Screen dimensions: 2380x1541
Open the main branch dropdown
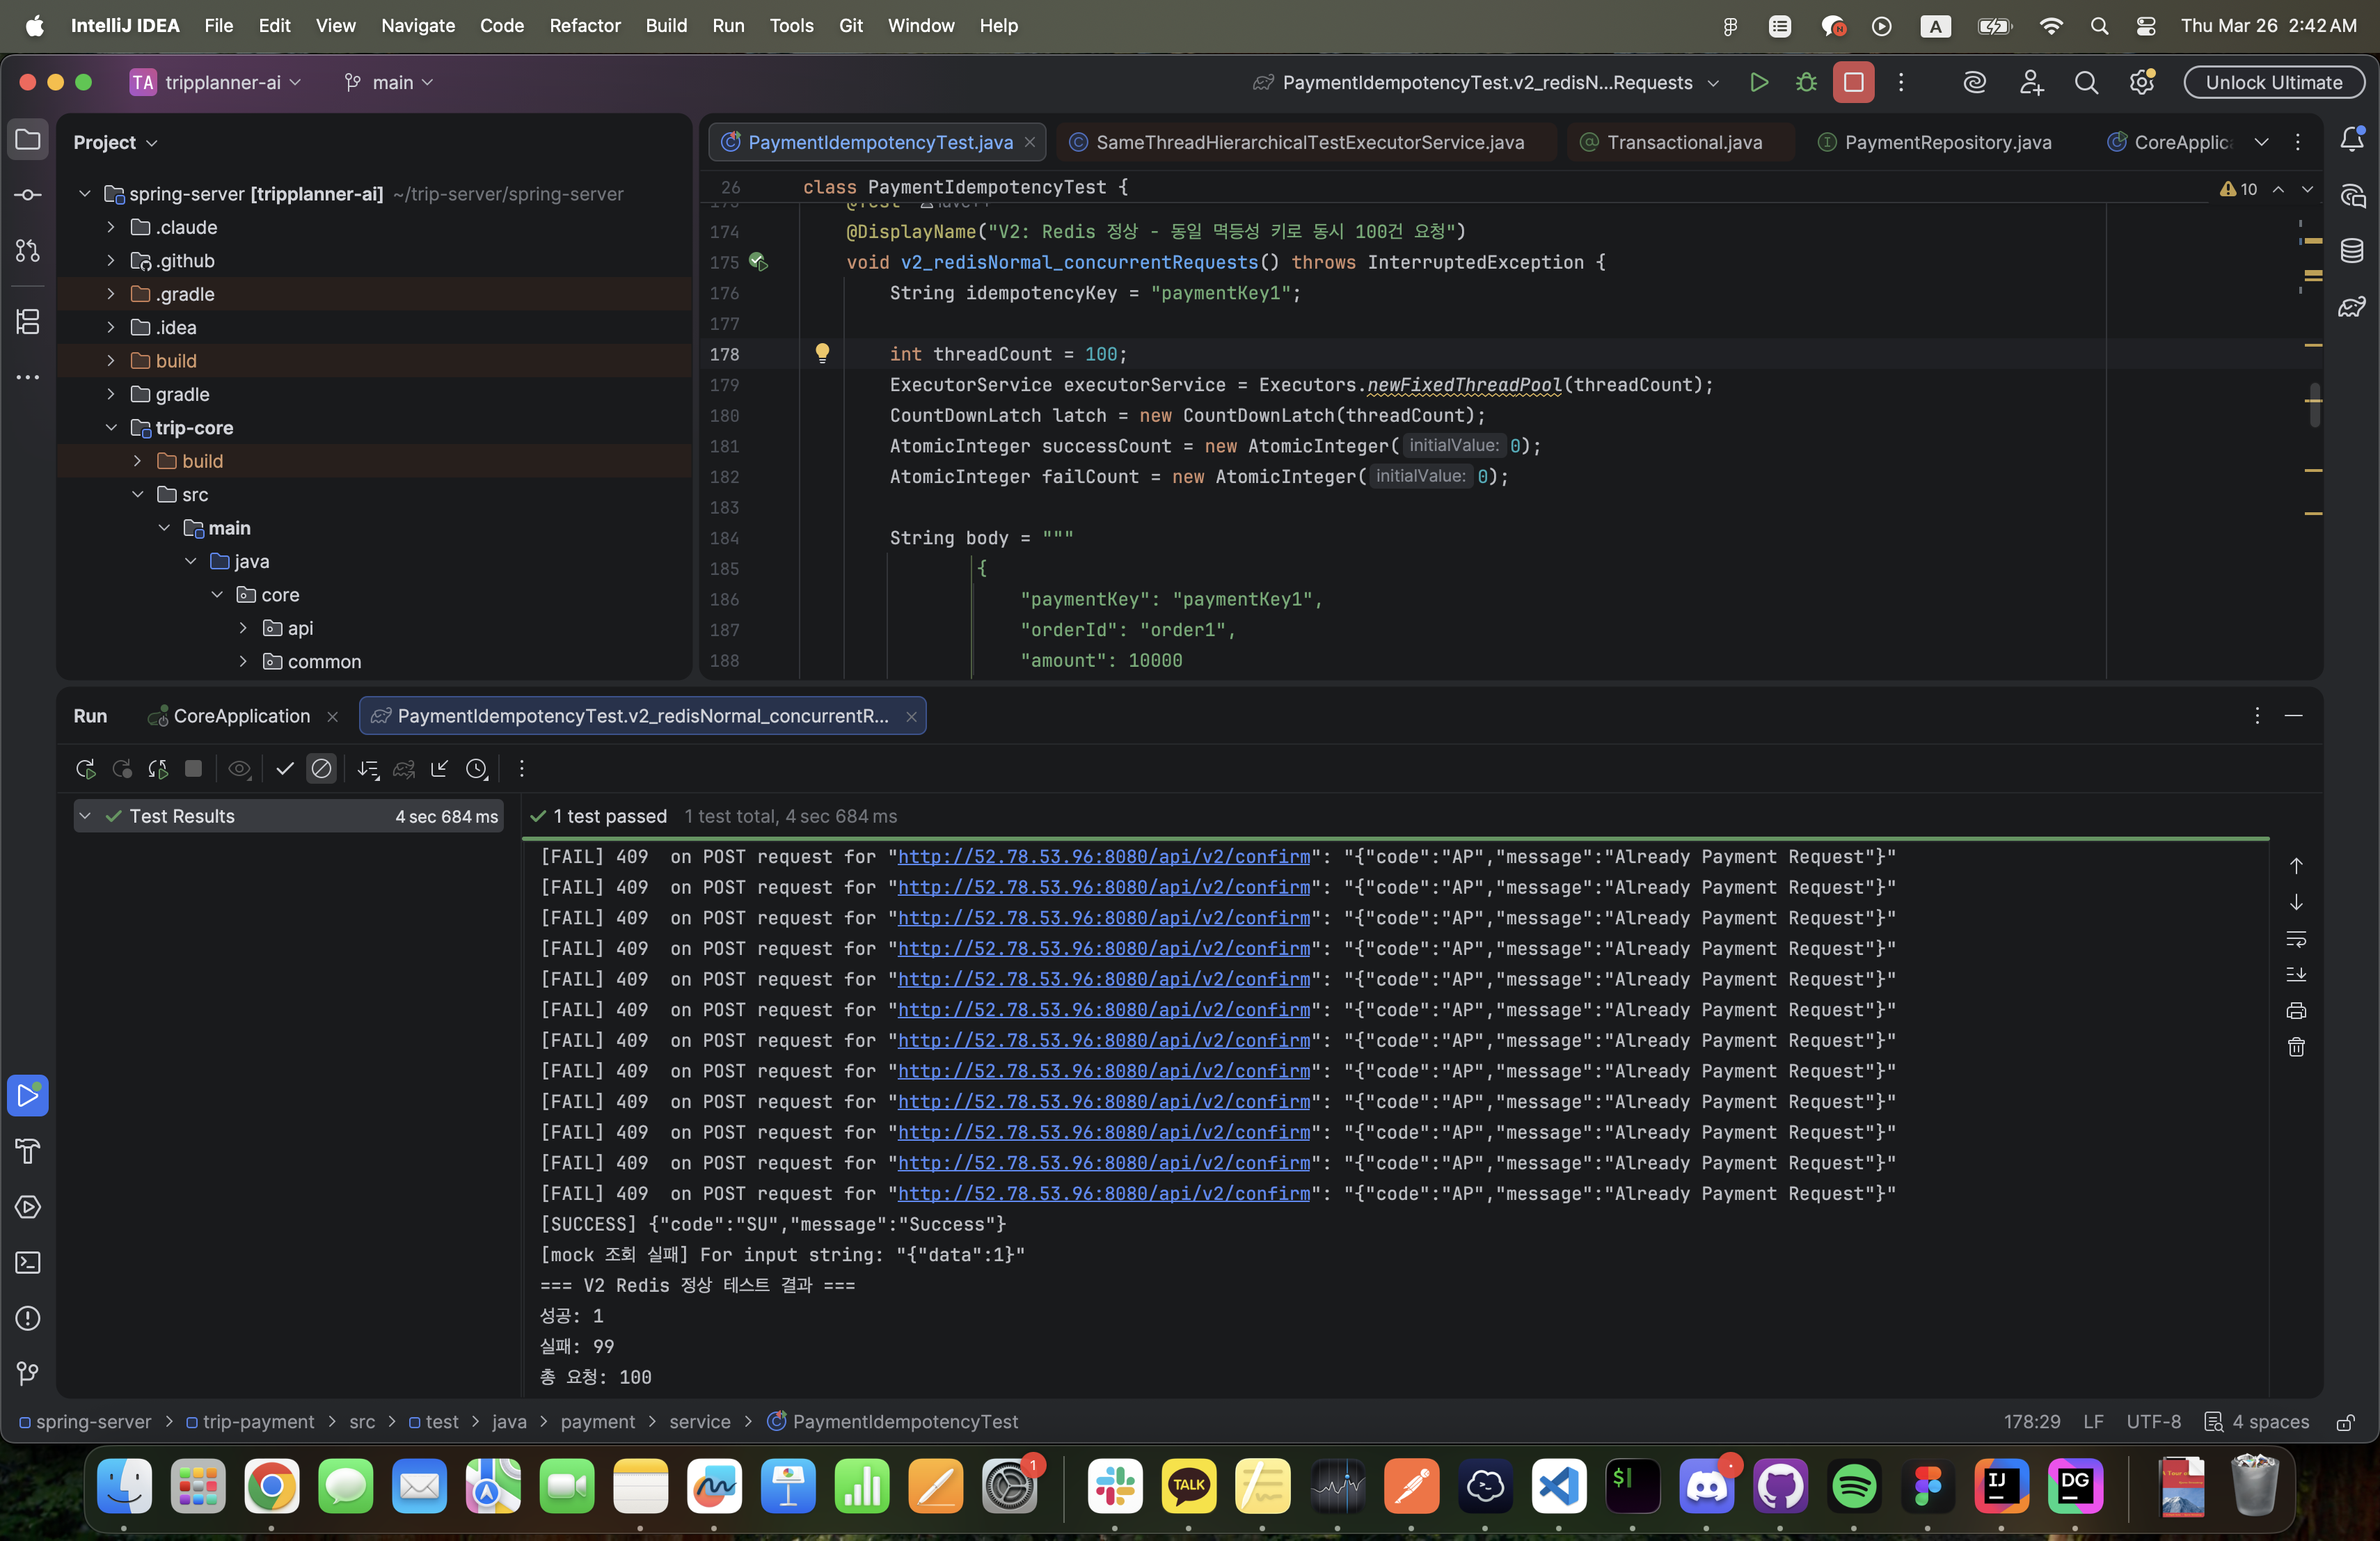[x=388, y=83]
